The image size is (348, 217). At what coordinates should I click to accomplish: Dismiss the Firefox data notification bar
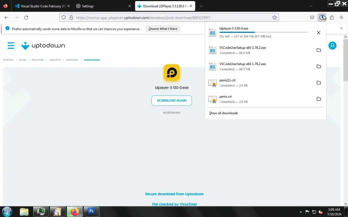pyautogui.click(x=341, y=28)
